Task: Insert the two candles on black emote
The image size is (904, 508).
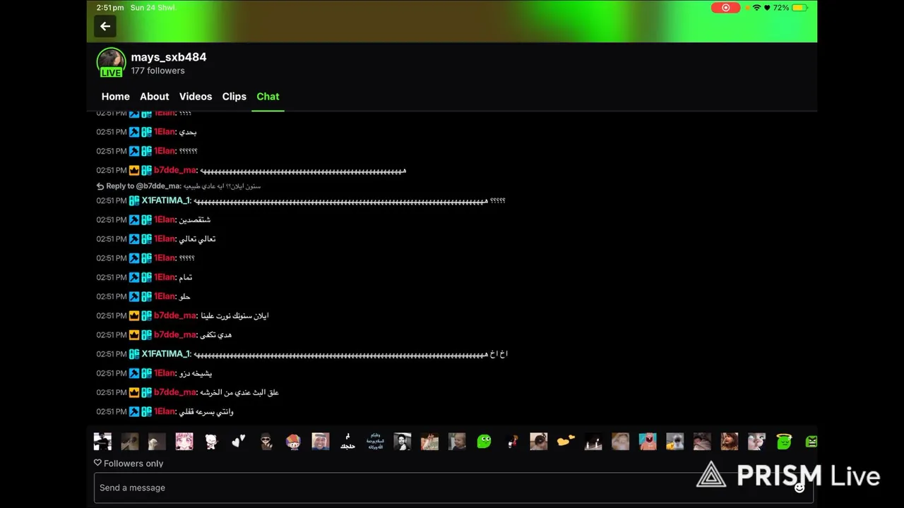Action: point(593,442)
